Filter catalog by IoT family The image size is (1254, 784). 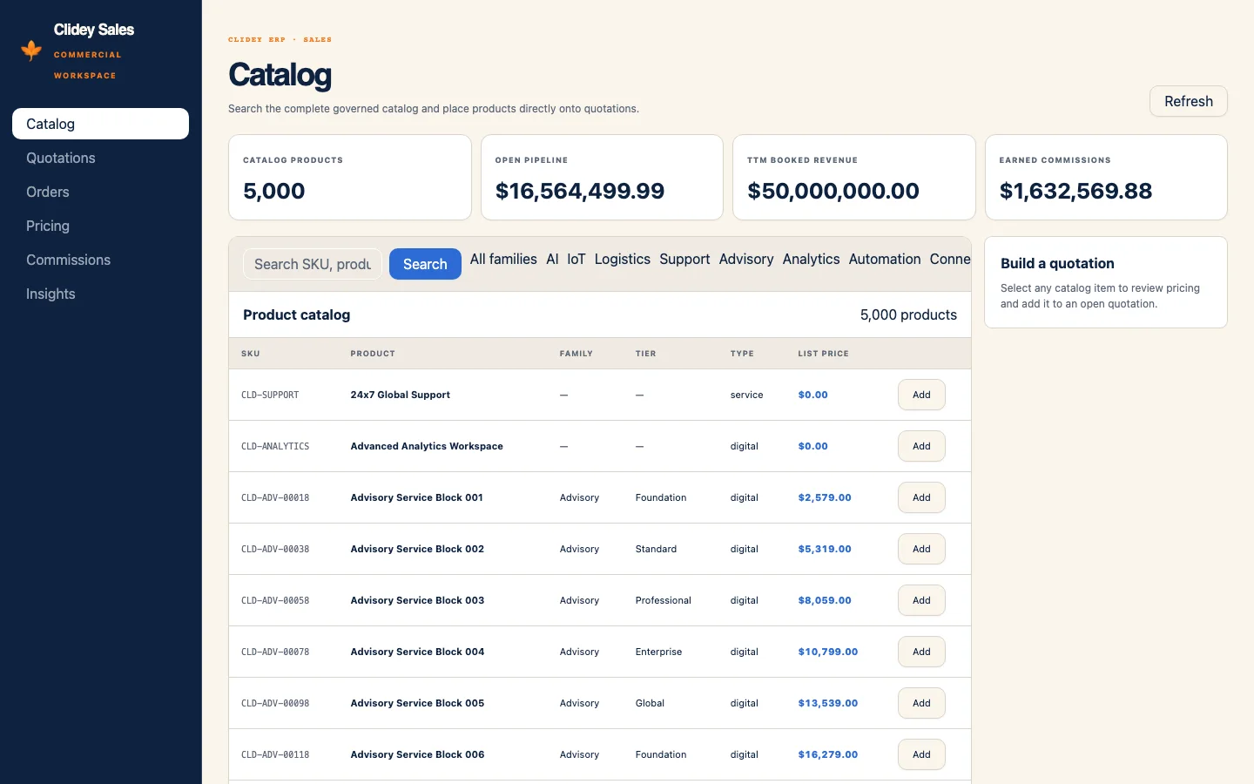[576, 259]
